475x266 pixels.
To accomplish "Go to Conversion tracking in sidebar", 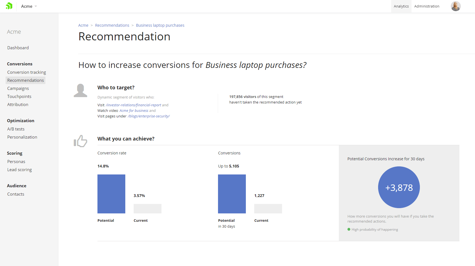I will pos(26,72).
